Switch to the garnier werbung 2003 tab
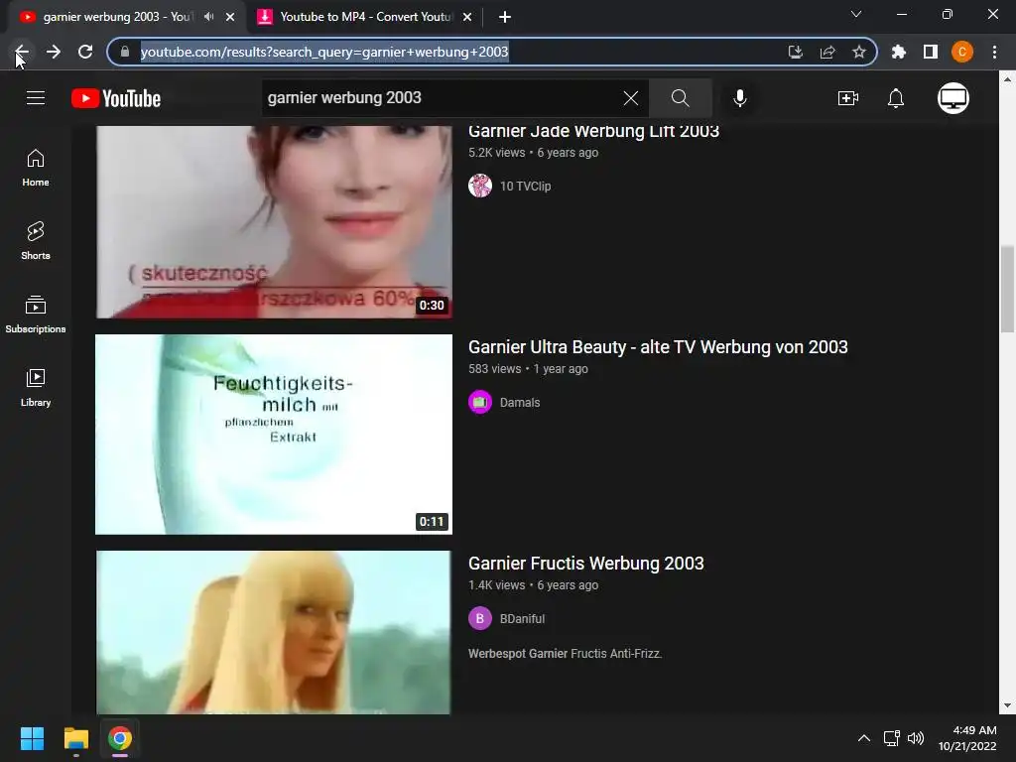Image resolution: width=1016 pixels, height=762 pixels. (117, 17)
